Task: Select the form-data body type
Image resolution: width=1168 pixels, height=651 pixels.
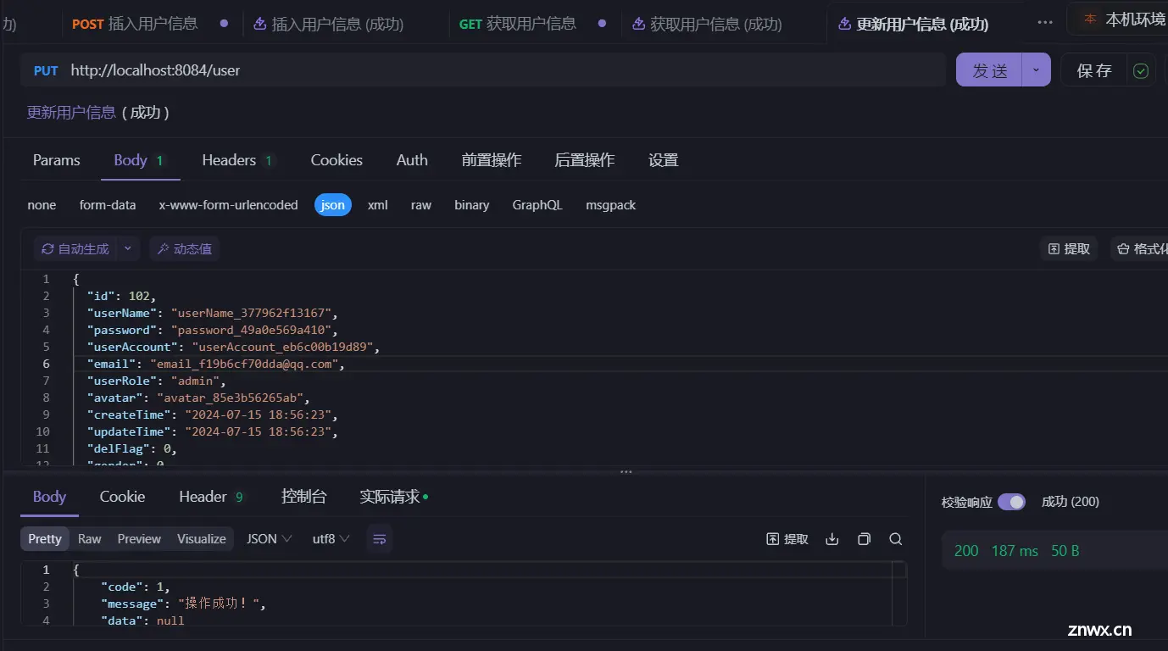Action: 108,205
